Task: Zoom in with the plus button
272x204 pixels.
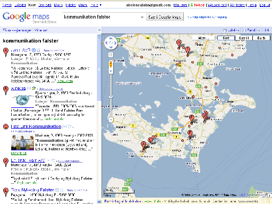Action: [111, 71]
